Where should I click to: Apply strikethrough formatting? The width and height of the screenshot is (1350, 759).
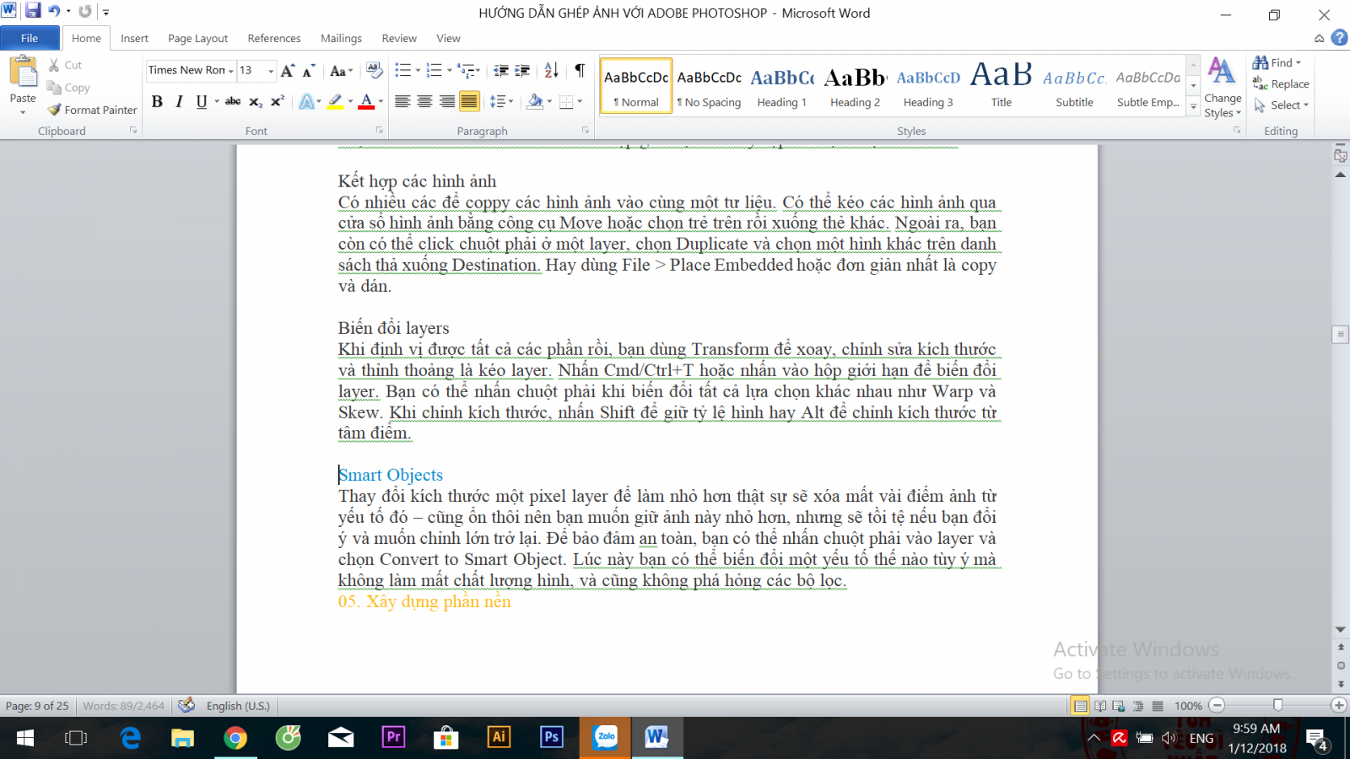click(x=233, y=101)
